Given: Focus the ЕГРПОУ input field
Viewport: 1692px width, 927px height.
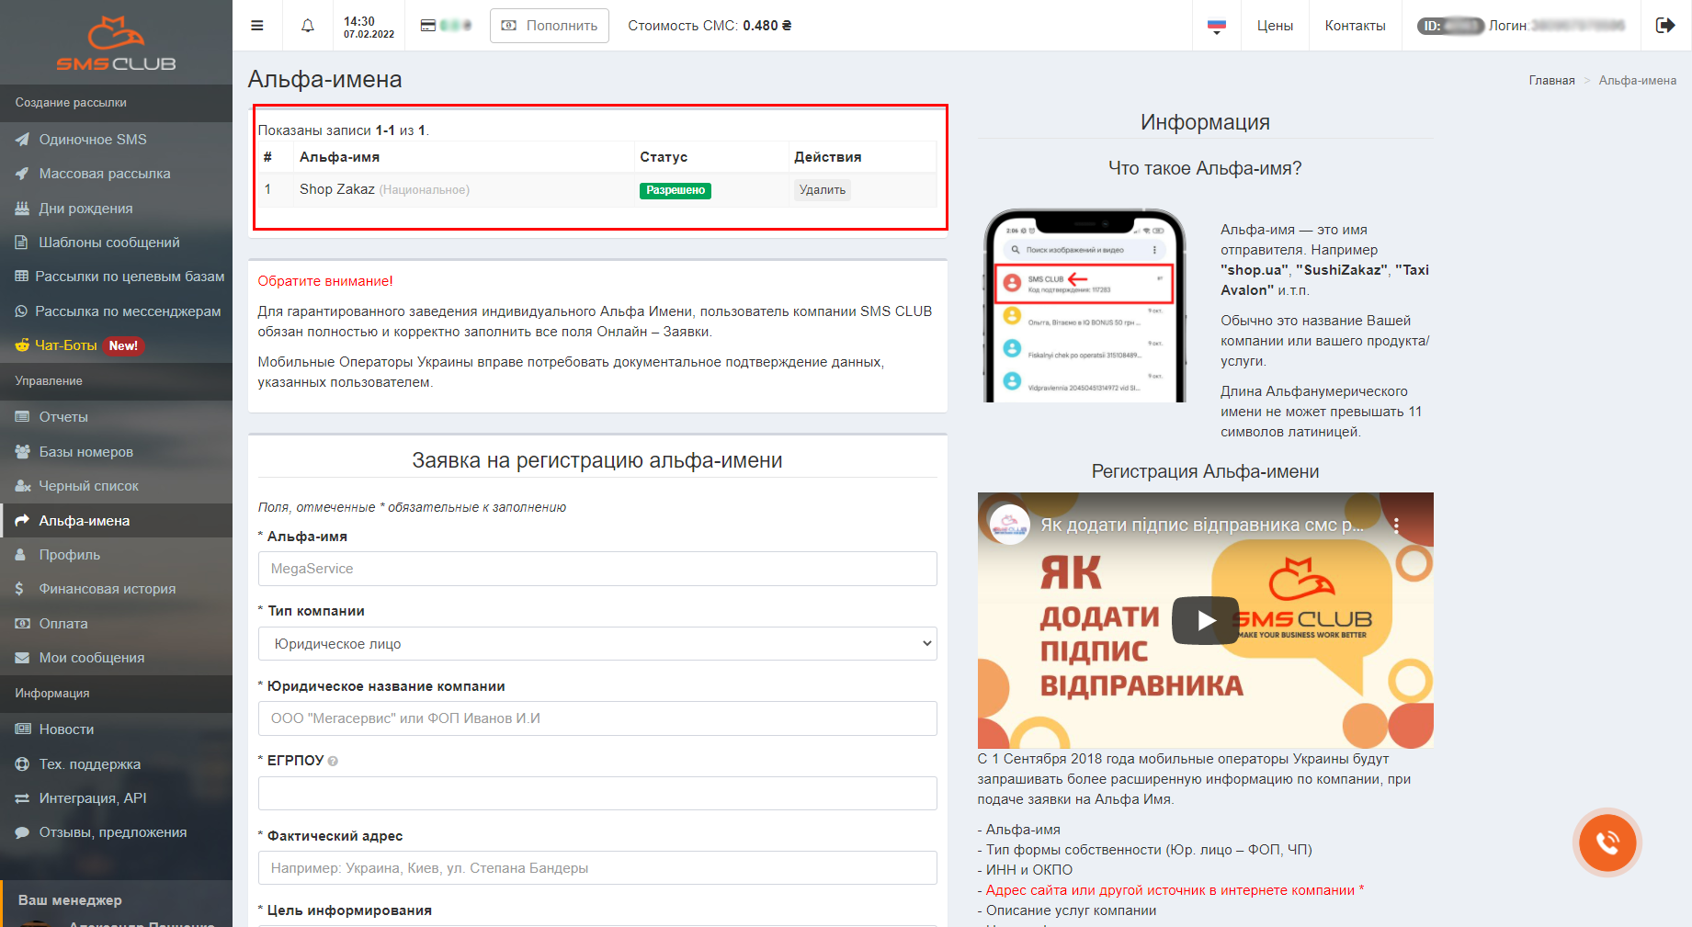Looking at the screenshot, I should (597, 794).
